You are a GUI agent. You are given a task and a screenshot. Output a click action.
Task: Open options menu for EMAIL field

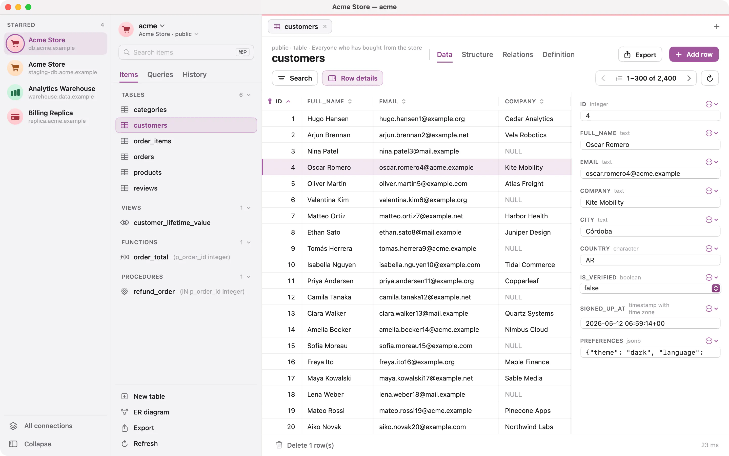tap(712, 162)
